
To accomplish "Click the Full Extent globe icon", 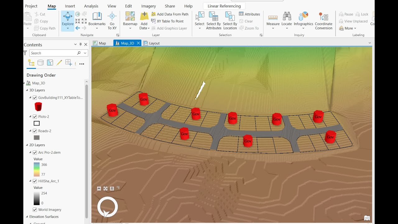I will (78, 14).
